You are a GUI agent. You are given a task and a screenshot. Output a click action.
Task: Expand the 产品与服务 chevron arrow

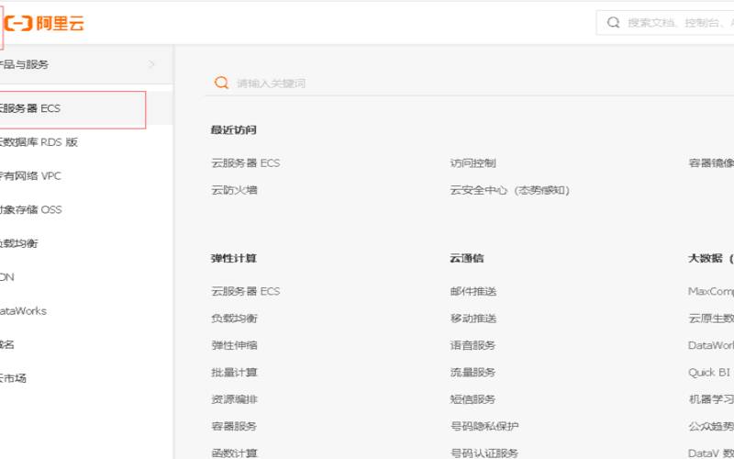151,64
